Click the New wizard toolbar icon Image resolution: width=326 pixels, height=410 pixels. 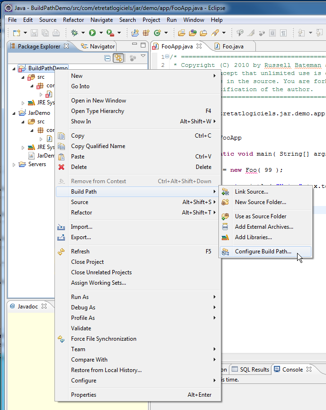coord(17,33)
